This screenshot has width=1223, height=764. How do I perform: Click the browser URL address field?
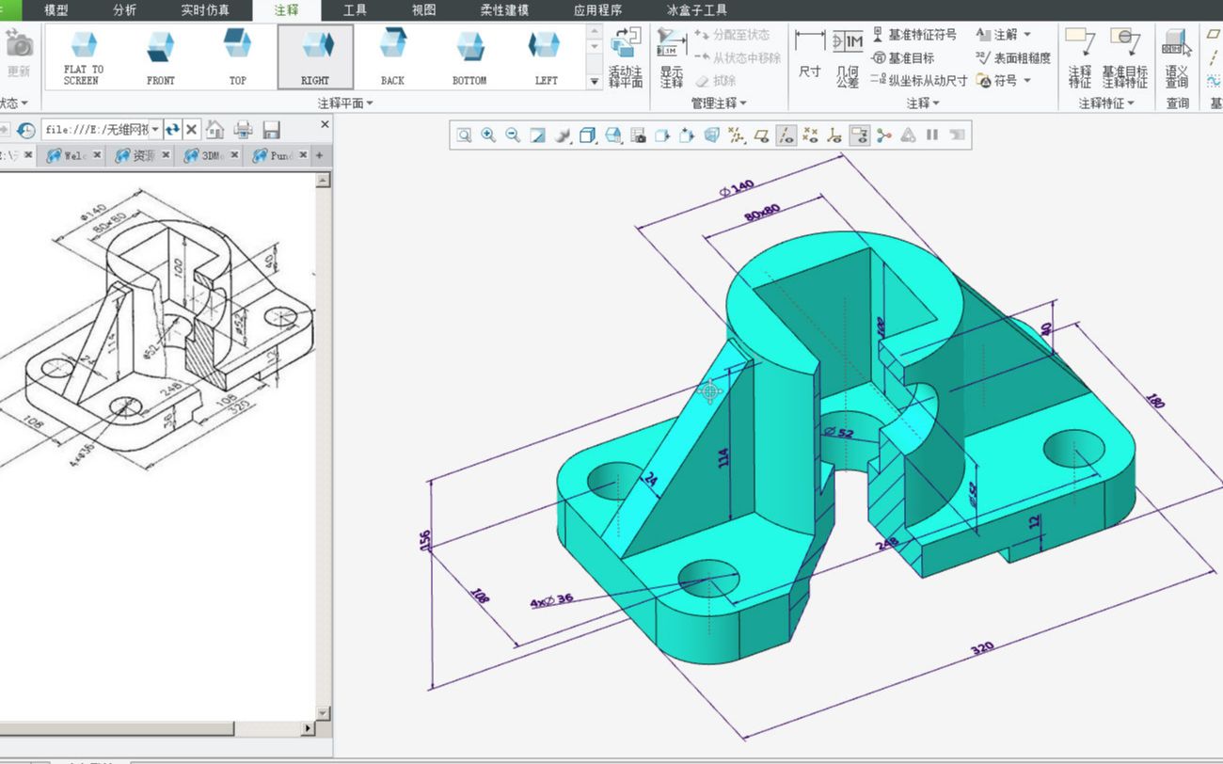tap(96, 129)
